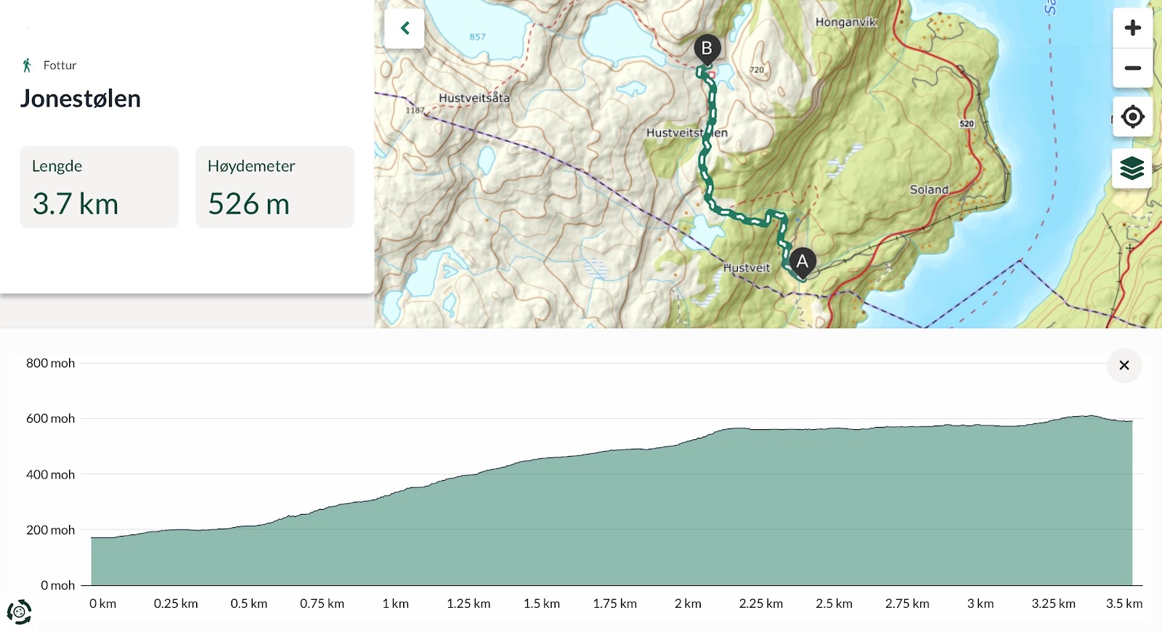The height and width of the screenshot is (631, 1162).
Task: Click the Jonestølen trip title
Action: pos(81,99)
